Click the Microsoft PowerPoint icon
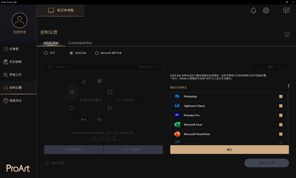Viewport: 296px width, 178px height. tap(177, 134)
